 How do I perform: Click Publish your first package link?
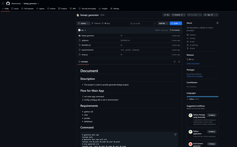(195, 76)
